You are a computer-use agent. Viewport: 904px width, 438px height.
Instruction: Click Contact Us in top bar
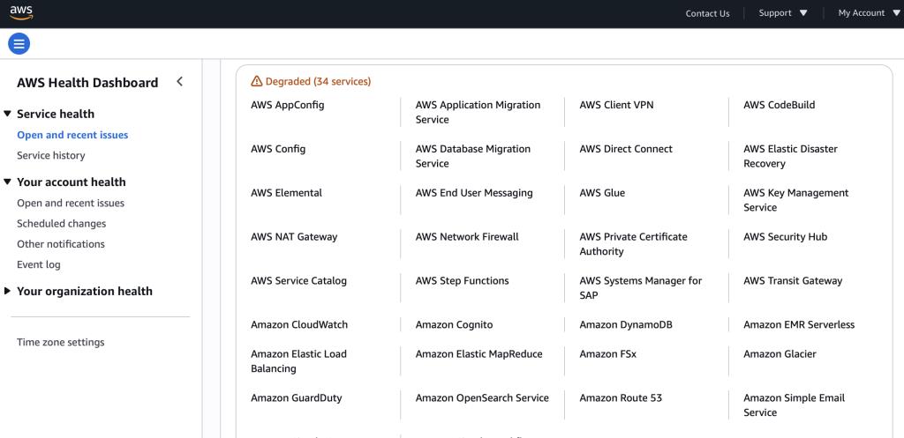pyautogui.click(x=707, y=13)
